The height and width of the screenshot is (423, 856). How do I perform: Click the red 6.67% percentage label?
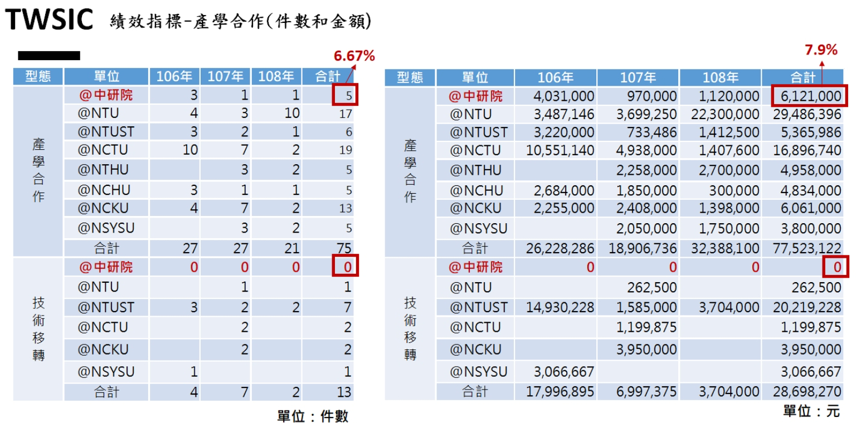click(354, 56)
